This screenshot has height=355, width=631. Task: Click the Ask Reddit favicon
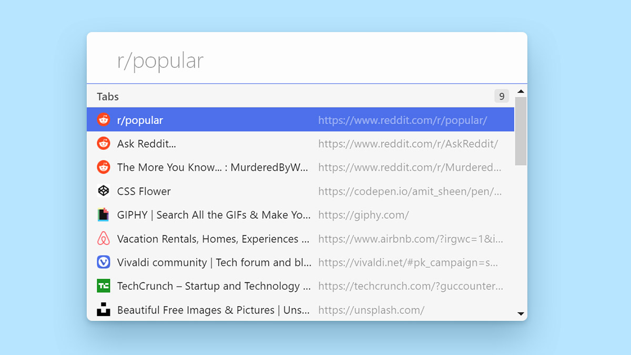tap(104, 143)
